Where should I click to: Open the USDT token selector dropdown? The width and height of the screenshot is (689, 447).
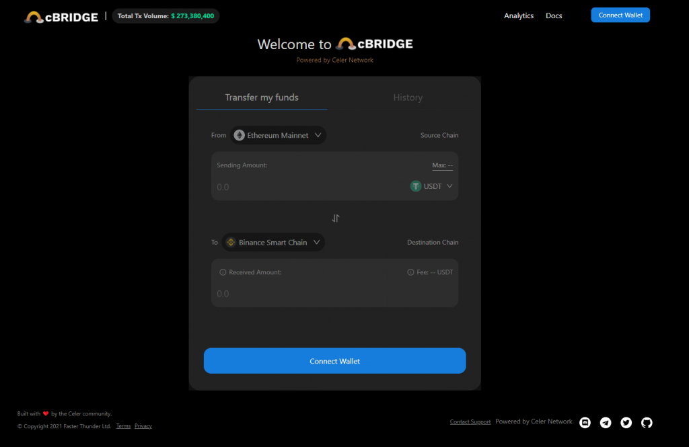431,186
